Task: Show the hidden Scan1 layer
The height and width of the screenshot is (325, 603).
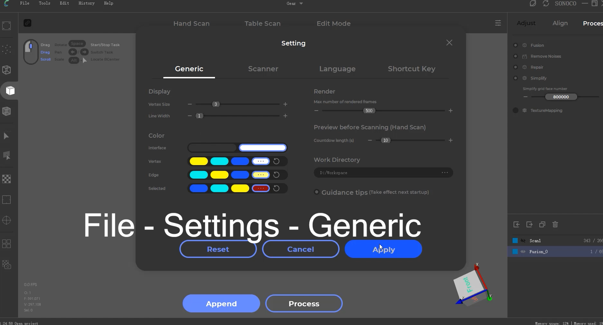Action: (x=523, y=240)
